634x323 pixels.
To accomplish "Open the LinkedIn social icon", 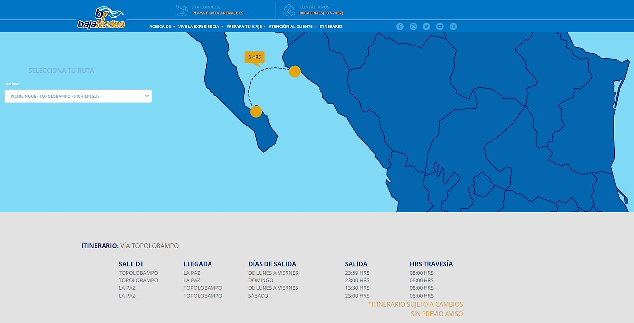I will point(453,26).
